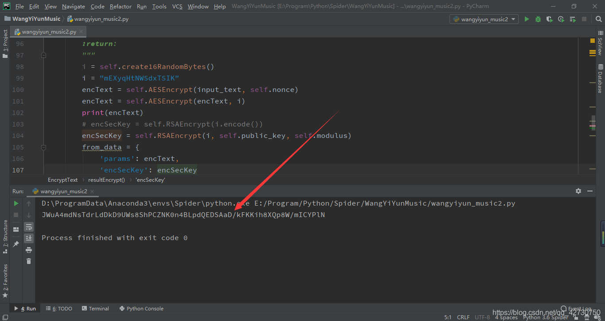Image resolution: width=605 pixels, height=321 pixels.
Task: Select the wangyiyun_music2.py editor tab
Action: click(48, 32)
